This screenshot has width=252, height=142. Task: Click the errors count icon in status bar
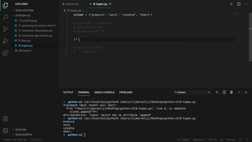pyautogui.click(x=33, y=140)
